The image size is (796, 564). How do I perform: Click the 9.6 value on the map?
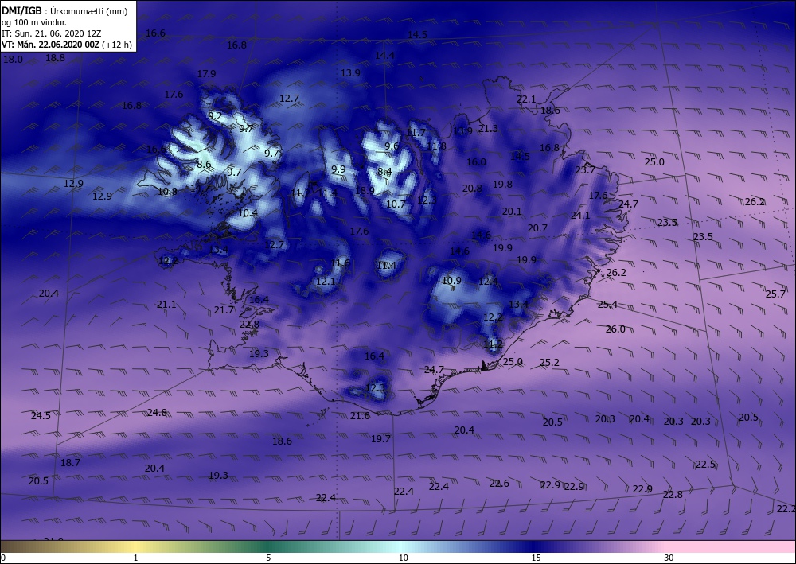(x=392, y=146)
